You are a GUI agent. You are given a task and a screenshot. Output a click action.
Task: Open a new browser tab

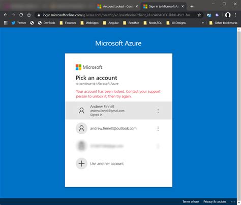tap(192, 7)
